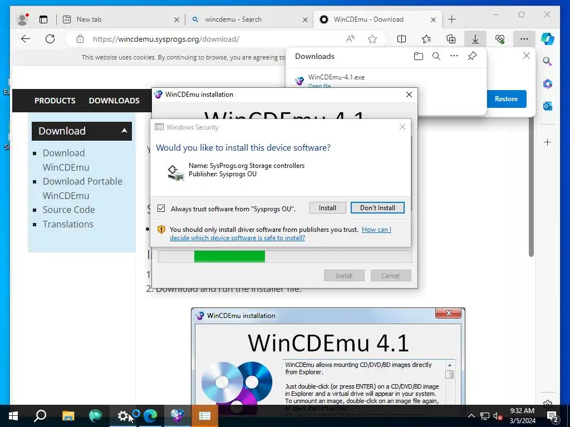This screenshot has height=427, width=570.
Task: Open the Edge profile avatar icon
Action: (22, 19)
